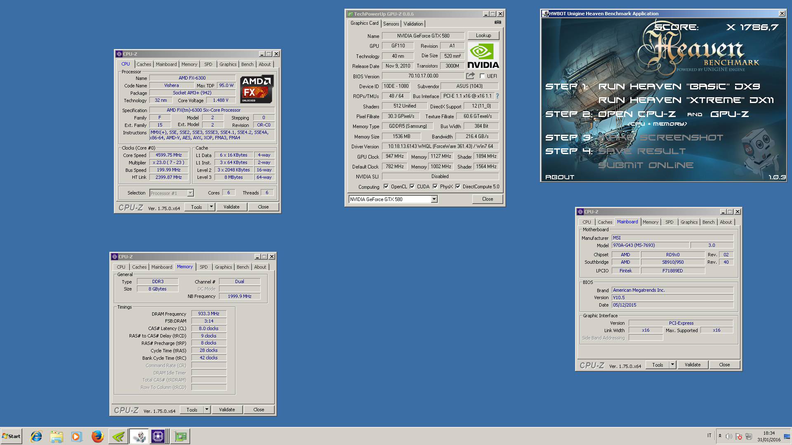Click the volume speaker tray icon
Image resolution: width=792 pixels, height=445 pixels.
tap(729, 436)
